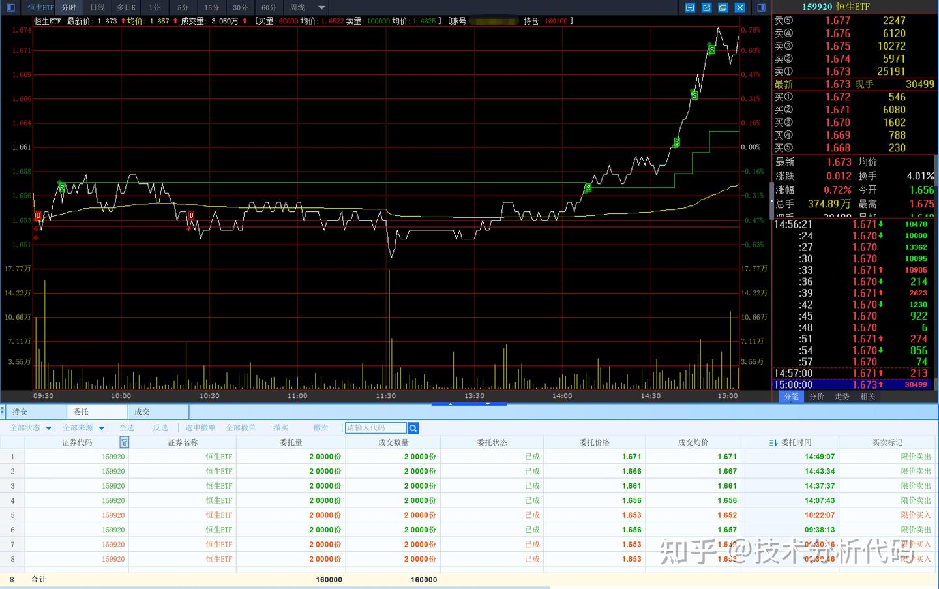Click the 恒生ETF tab in the top bar
The height and width of the screenshot is (589, 939).
tap(40, 7)
